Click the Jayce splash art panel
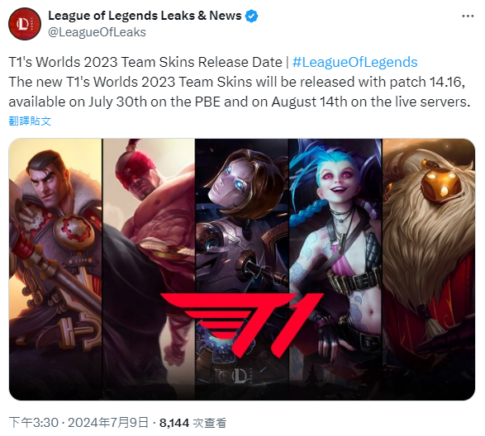This screenshot has width=485, height=436. click(x=55, y=269)
